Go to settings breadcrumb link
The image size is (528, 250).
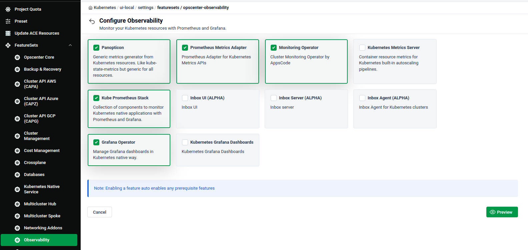(x=146, y=8)
